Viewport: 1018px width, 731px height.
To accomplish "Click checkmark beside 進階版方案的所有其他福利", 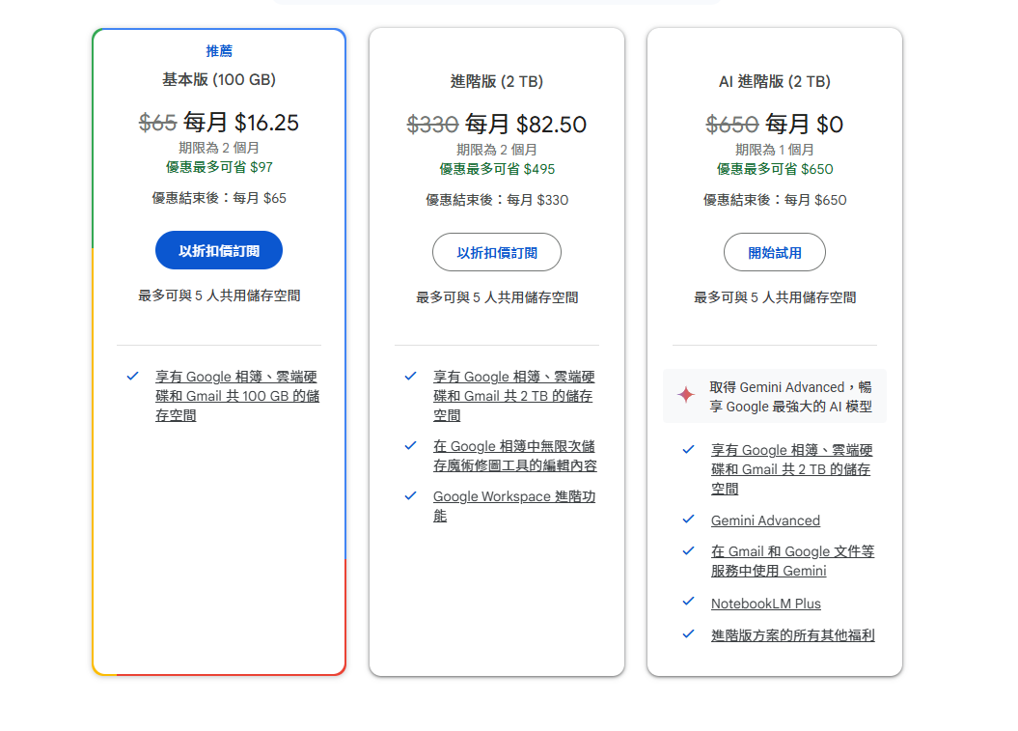I will 689,633.
